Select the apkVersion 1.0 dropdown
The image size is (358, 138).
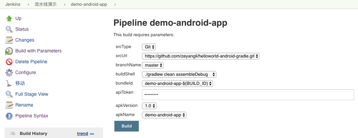(149, 106)
